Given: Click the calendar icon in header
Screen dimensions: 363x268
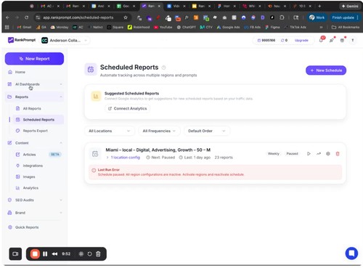Looking at the screenshot, I should point(342,41).
